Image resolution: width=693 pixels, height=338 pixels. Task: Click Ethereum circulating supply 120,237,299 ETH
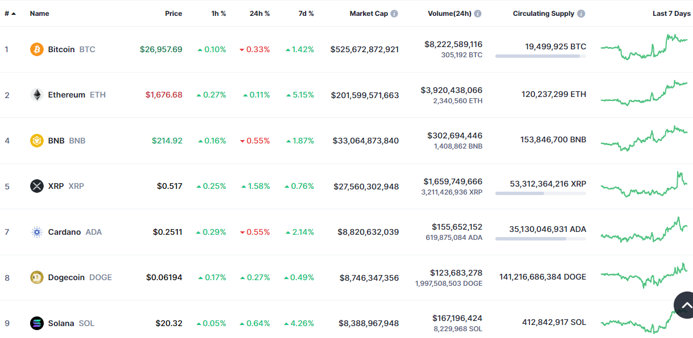(x=554, y=94)
